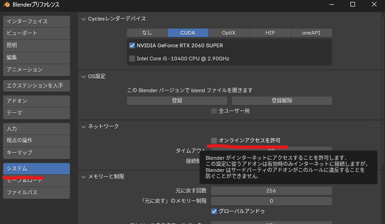Viewport: 385px width, 224px height.
Task: Maximize the Blender preferences window
Action: coord(353,4)
